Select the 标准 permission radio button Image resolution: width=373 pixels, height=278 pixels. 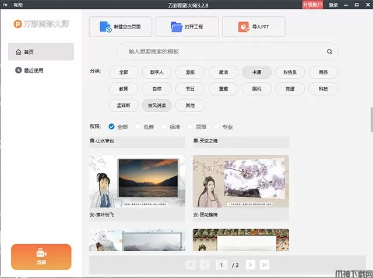coord(164,127)
